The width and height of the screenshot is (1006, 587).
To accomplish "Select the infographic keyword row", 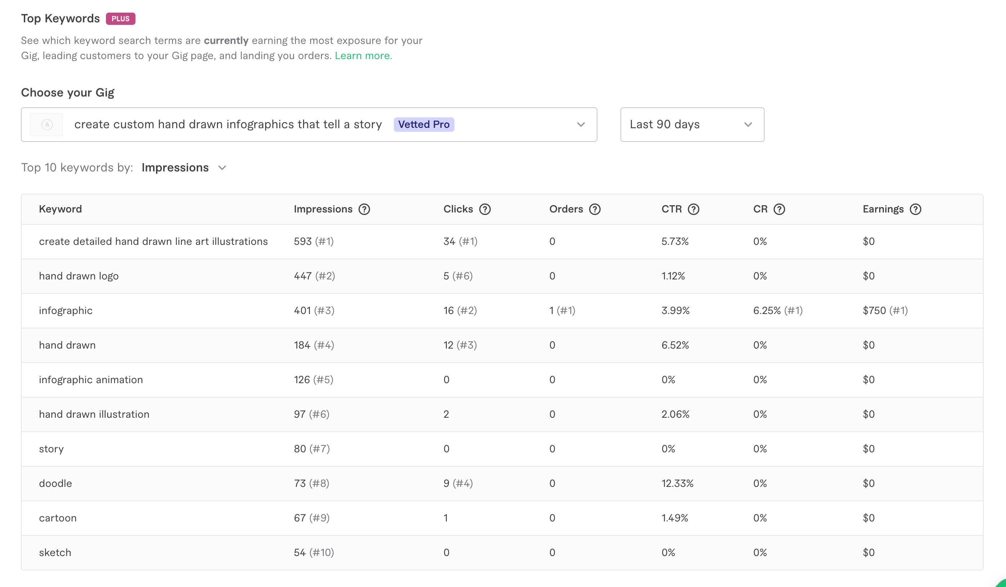I will [x=66, y=310].
